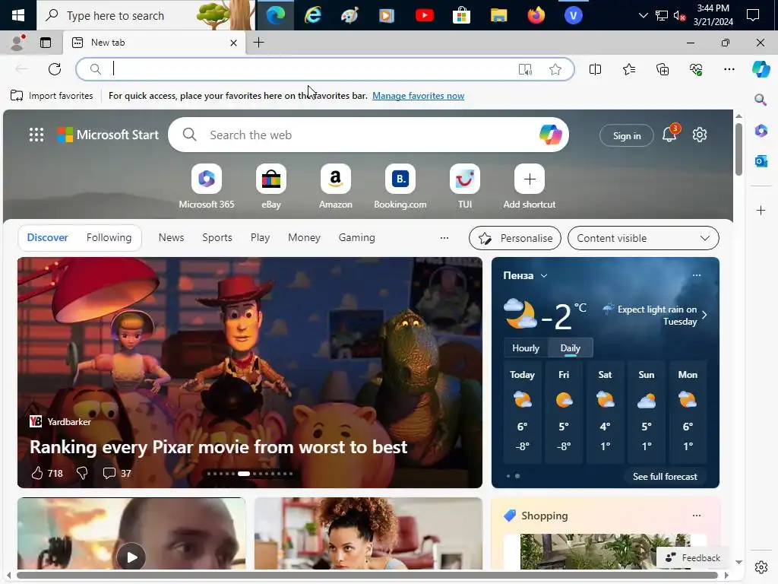778x584 pixels.
Task: Open the Edge profile icon
Action: tap(17, 43)
